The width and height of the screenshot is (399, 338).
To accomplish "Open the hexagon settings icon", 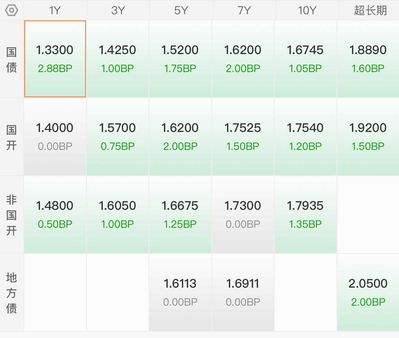I will [12, 10].
